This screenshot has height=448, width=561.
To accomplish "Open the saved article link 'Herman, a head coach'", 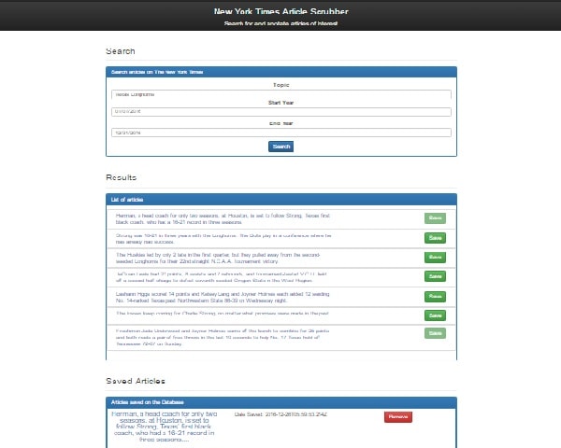I will click(x=165, y=427).
